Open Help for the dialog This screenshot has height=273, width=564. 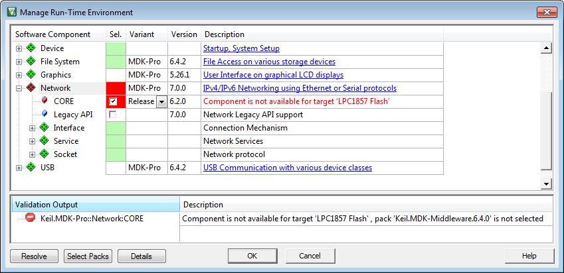(x=529, y=256)
